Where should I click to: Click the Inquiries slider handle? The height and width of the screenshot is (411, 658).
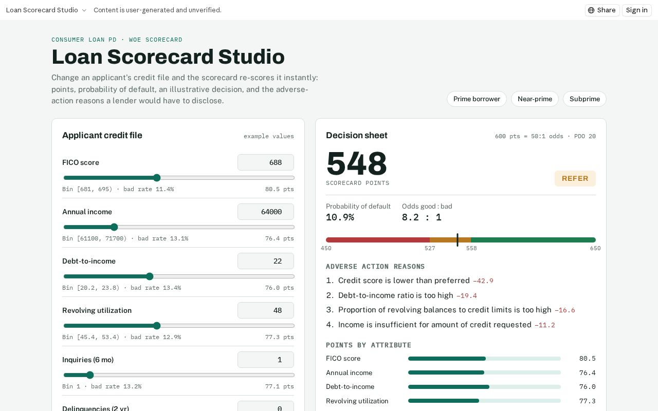pyautogui.click(x=90, y=375)
